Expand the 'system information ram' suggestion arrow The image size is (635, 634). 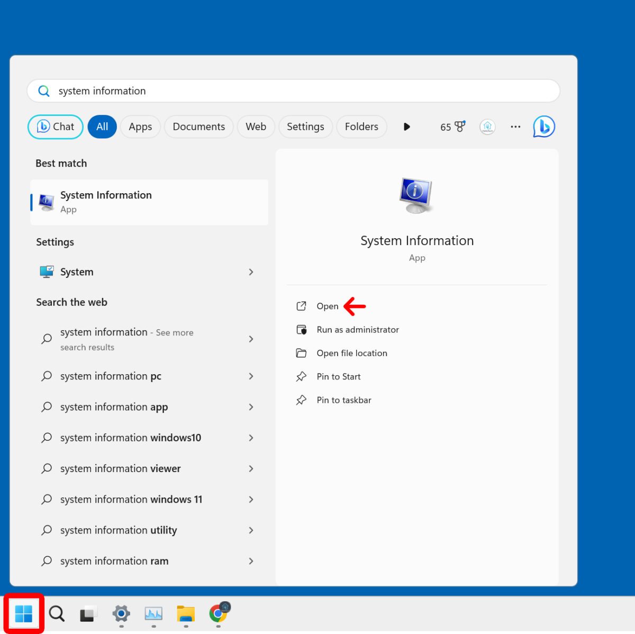click(x=251, y=561)
